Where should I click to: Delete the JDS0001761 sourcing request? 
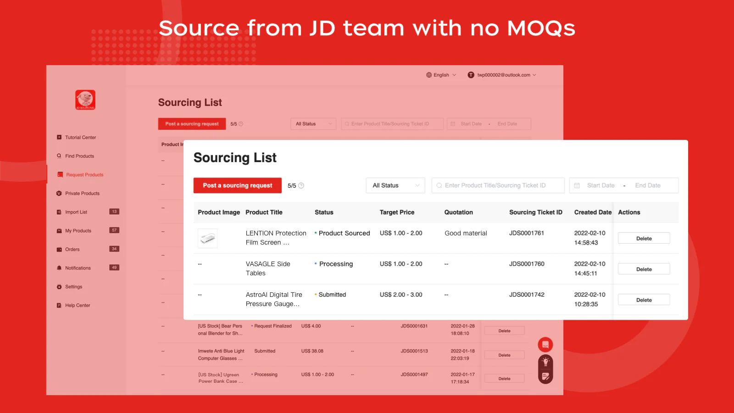pos(644,238)
